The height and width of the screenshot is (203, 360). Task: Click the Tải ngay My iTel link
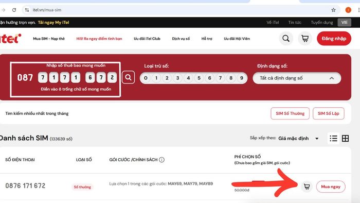coord(53,23)
